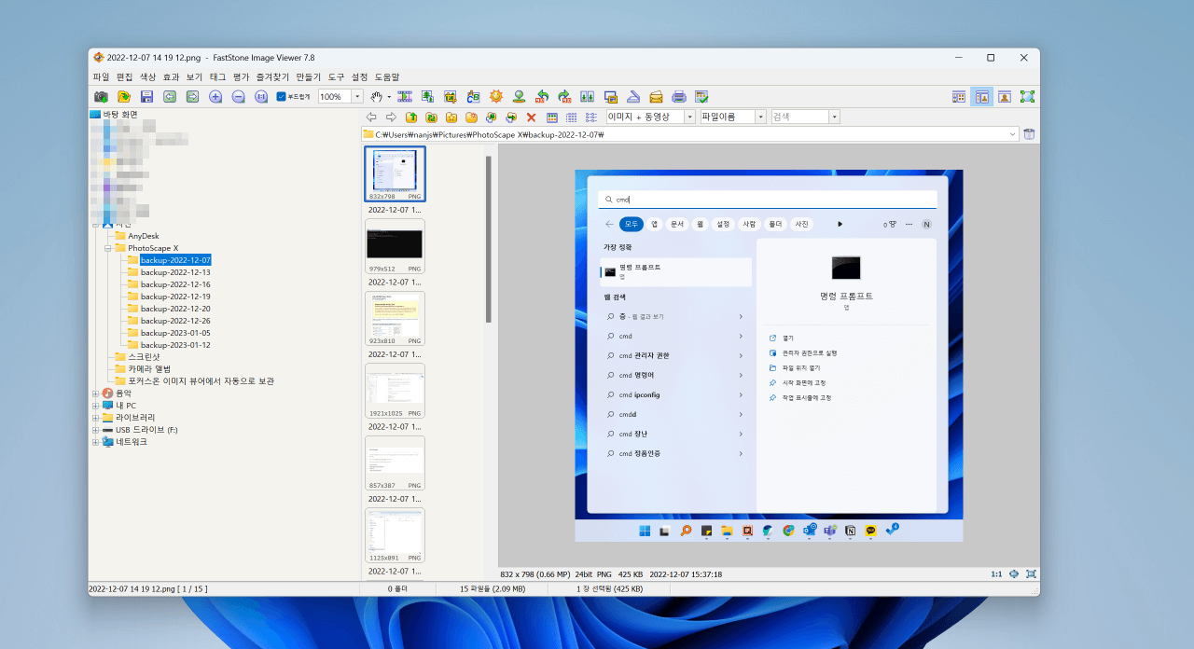Open the Clone and Heal stamp icon
Screen dimensions: 1194x649
pyautogui.click(x=519, y=96)
